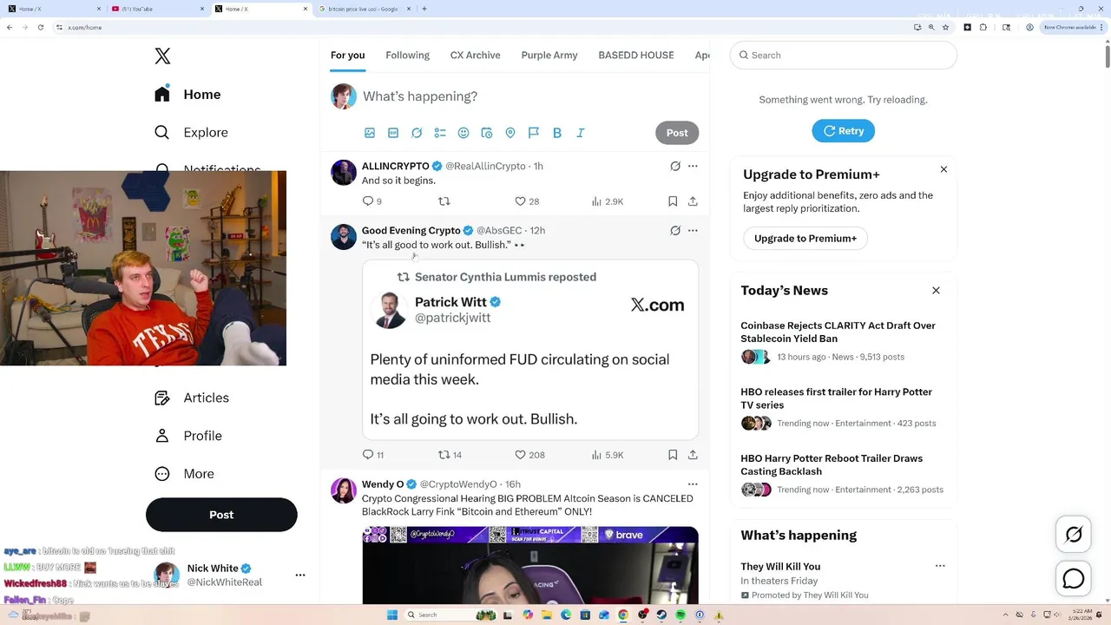The height and width of the screenshot is (625, 1111).
Task: Open Spotify from the taskbar
Action: (x=680, y=615)
